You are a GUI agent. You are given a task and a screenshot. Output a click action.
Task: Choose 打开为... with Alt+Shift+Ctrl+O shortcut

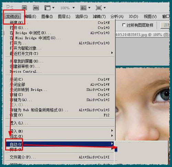coord(60,43)
